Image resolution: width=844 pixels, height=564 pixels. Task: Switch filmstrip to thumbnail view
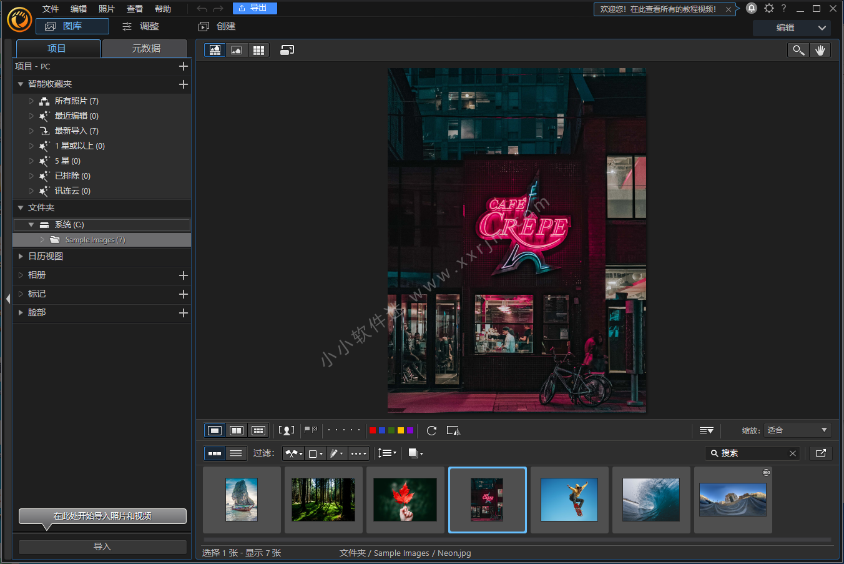[215, 453]
